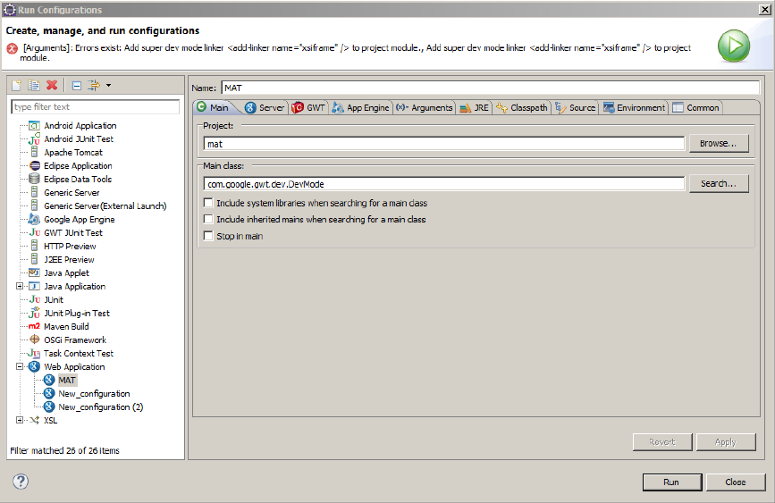Click the Project field containing mat
Screen dimensions: 775x503
[x=444, y=144]
